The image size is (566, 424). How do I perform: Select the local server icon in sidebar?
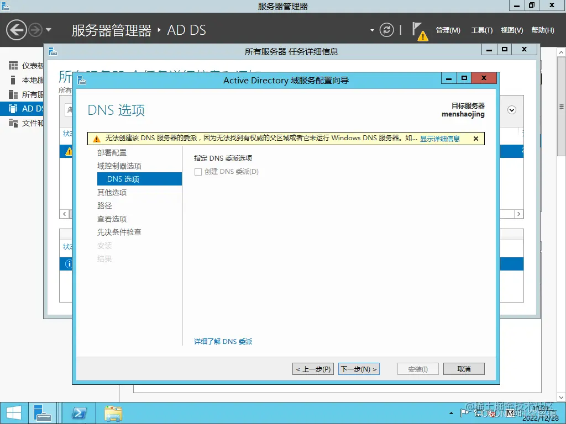[x=13, y=80]
